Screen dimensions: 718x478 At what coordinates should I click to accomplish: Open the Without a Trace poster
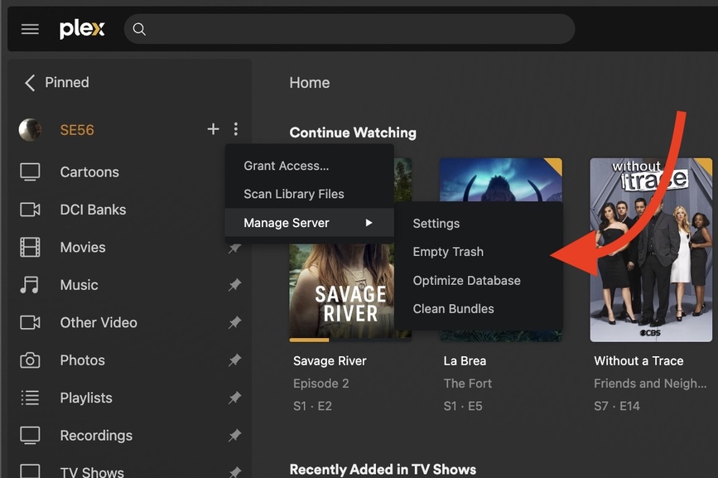click(651, 249)
